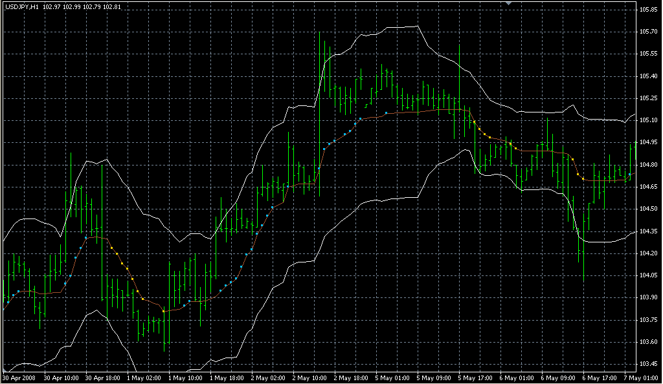663x384 pixels.
Task: Click the upper band's flat peak near 105.70
Action: click(x=403, y=27)
